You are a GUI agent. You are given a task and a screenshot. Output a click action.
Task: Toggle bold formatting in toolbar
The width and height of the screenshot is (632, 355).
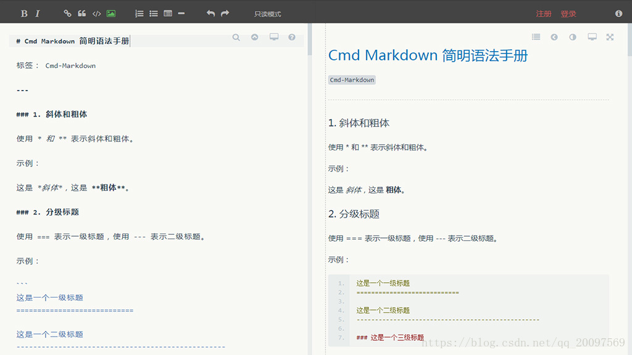coord(24,14)
